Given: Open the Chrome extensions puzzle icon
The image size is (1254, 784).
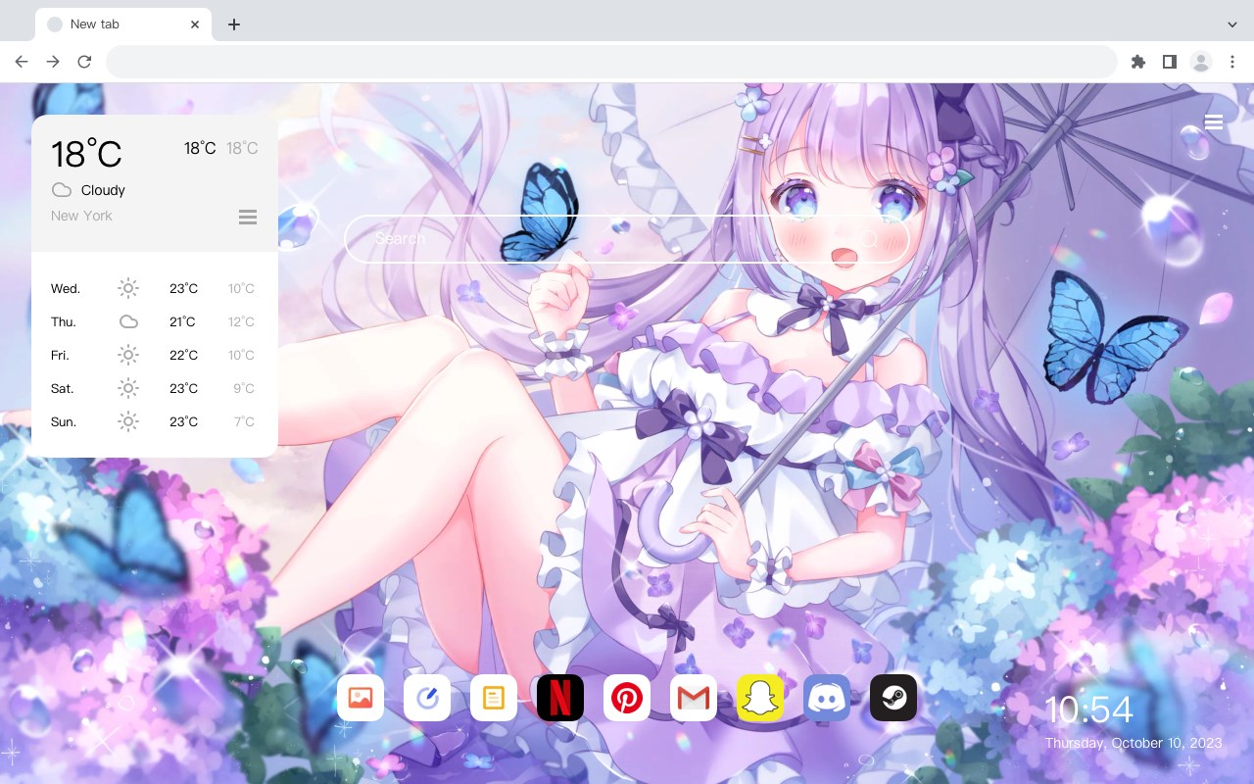Looking at the screenshot, I should tap(1137, 62).
